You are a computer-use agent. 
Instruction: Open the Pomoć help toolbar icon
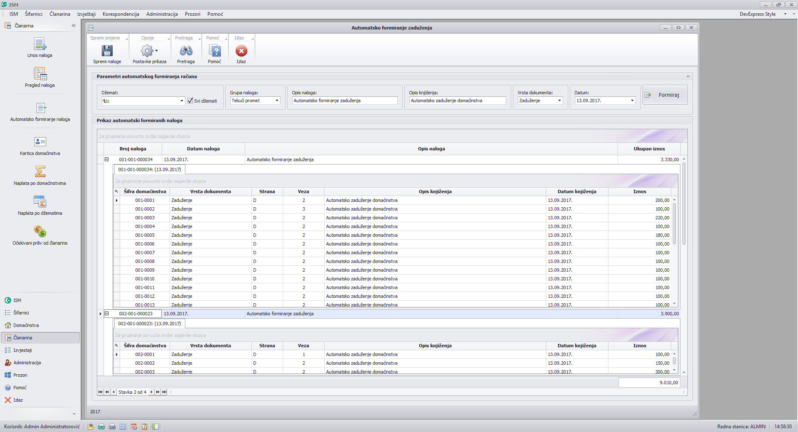(214, 51)
